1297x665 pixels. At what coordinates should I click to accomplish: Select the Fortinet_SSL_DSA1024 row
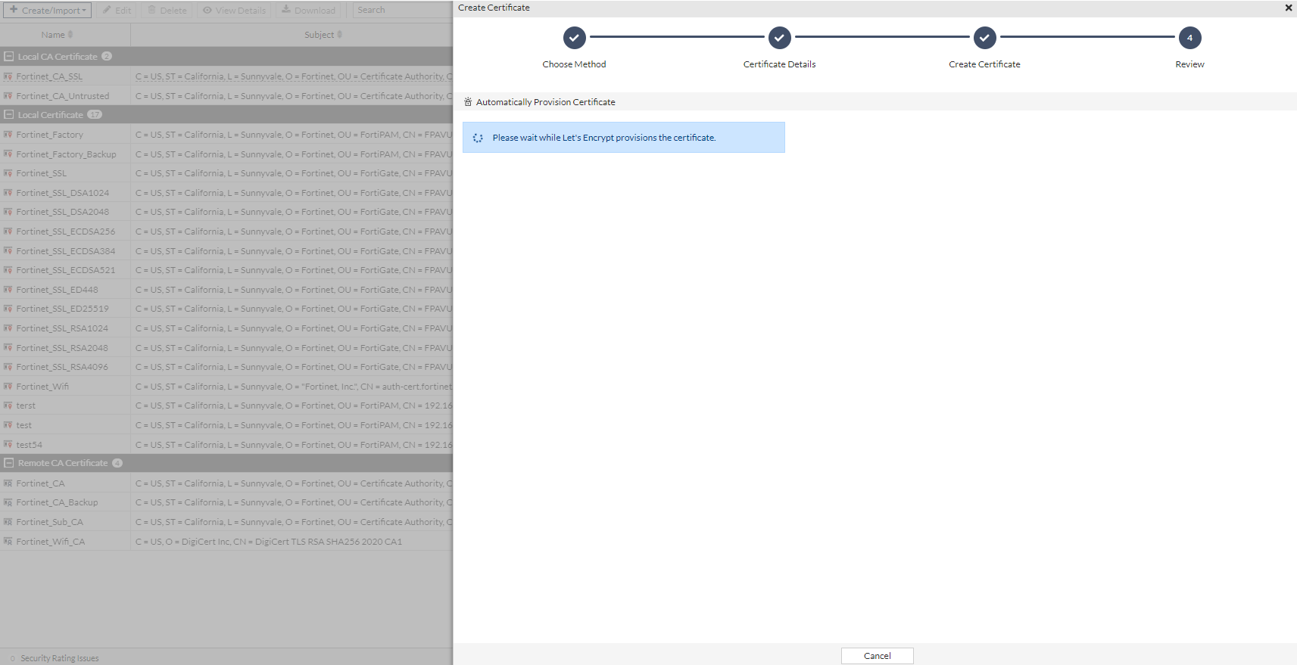226,193
